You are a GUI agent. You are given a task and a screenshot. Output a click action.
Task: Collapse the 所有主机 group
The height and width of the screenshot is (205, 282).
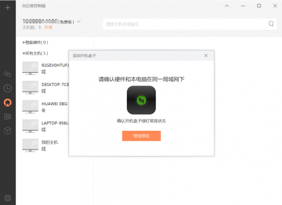coord(24,53)
